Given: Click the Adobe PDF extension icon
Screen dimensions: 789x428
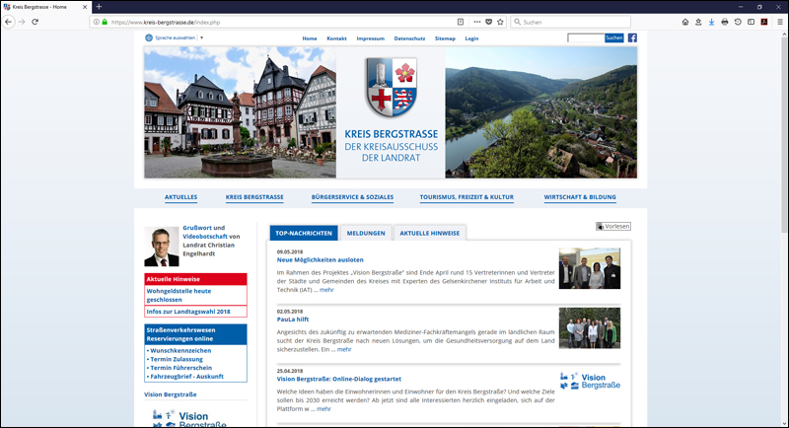Looking at the screenshot, I should (763, 22).
